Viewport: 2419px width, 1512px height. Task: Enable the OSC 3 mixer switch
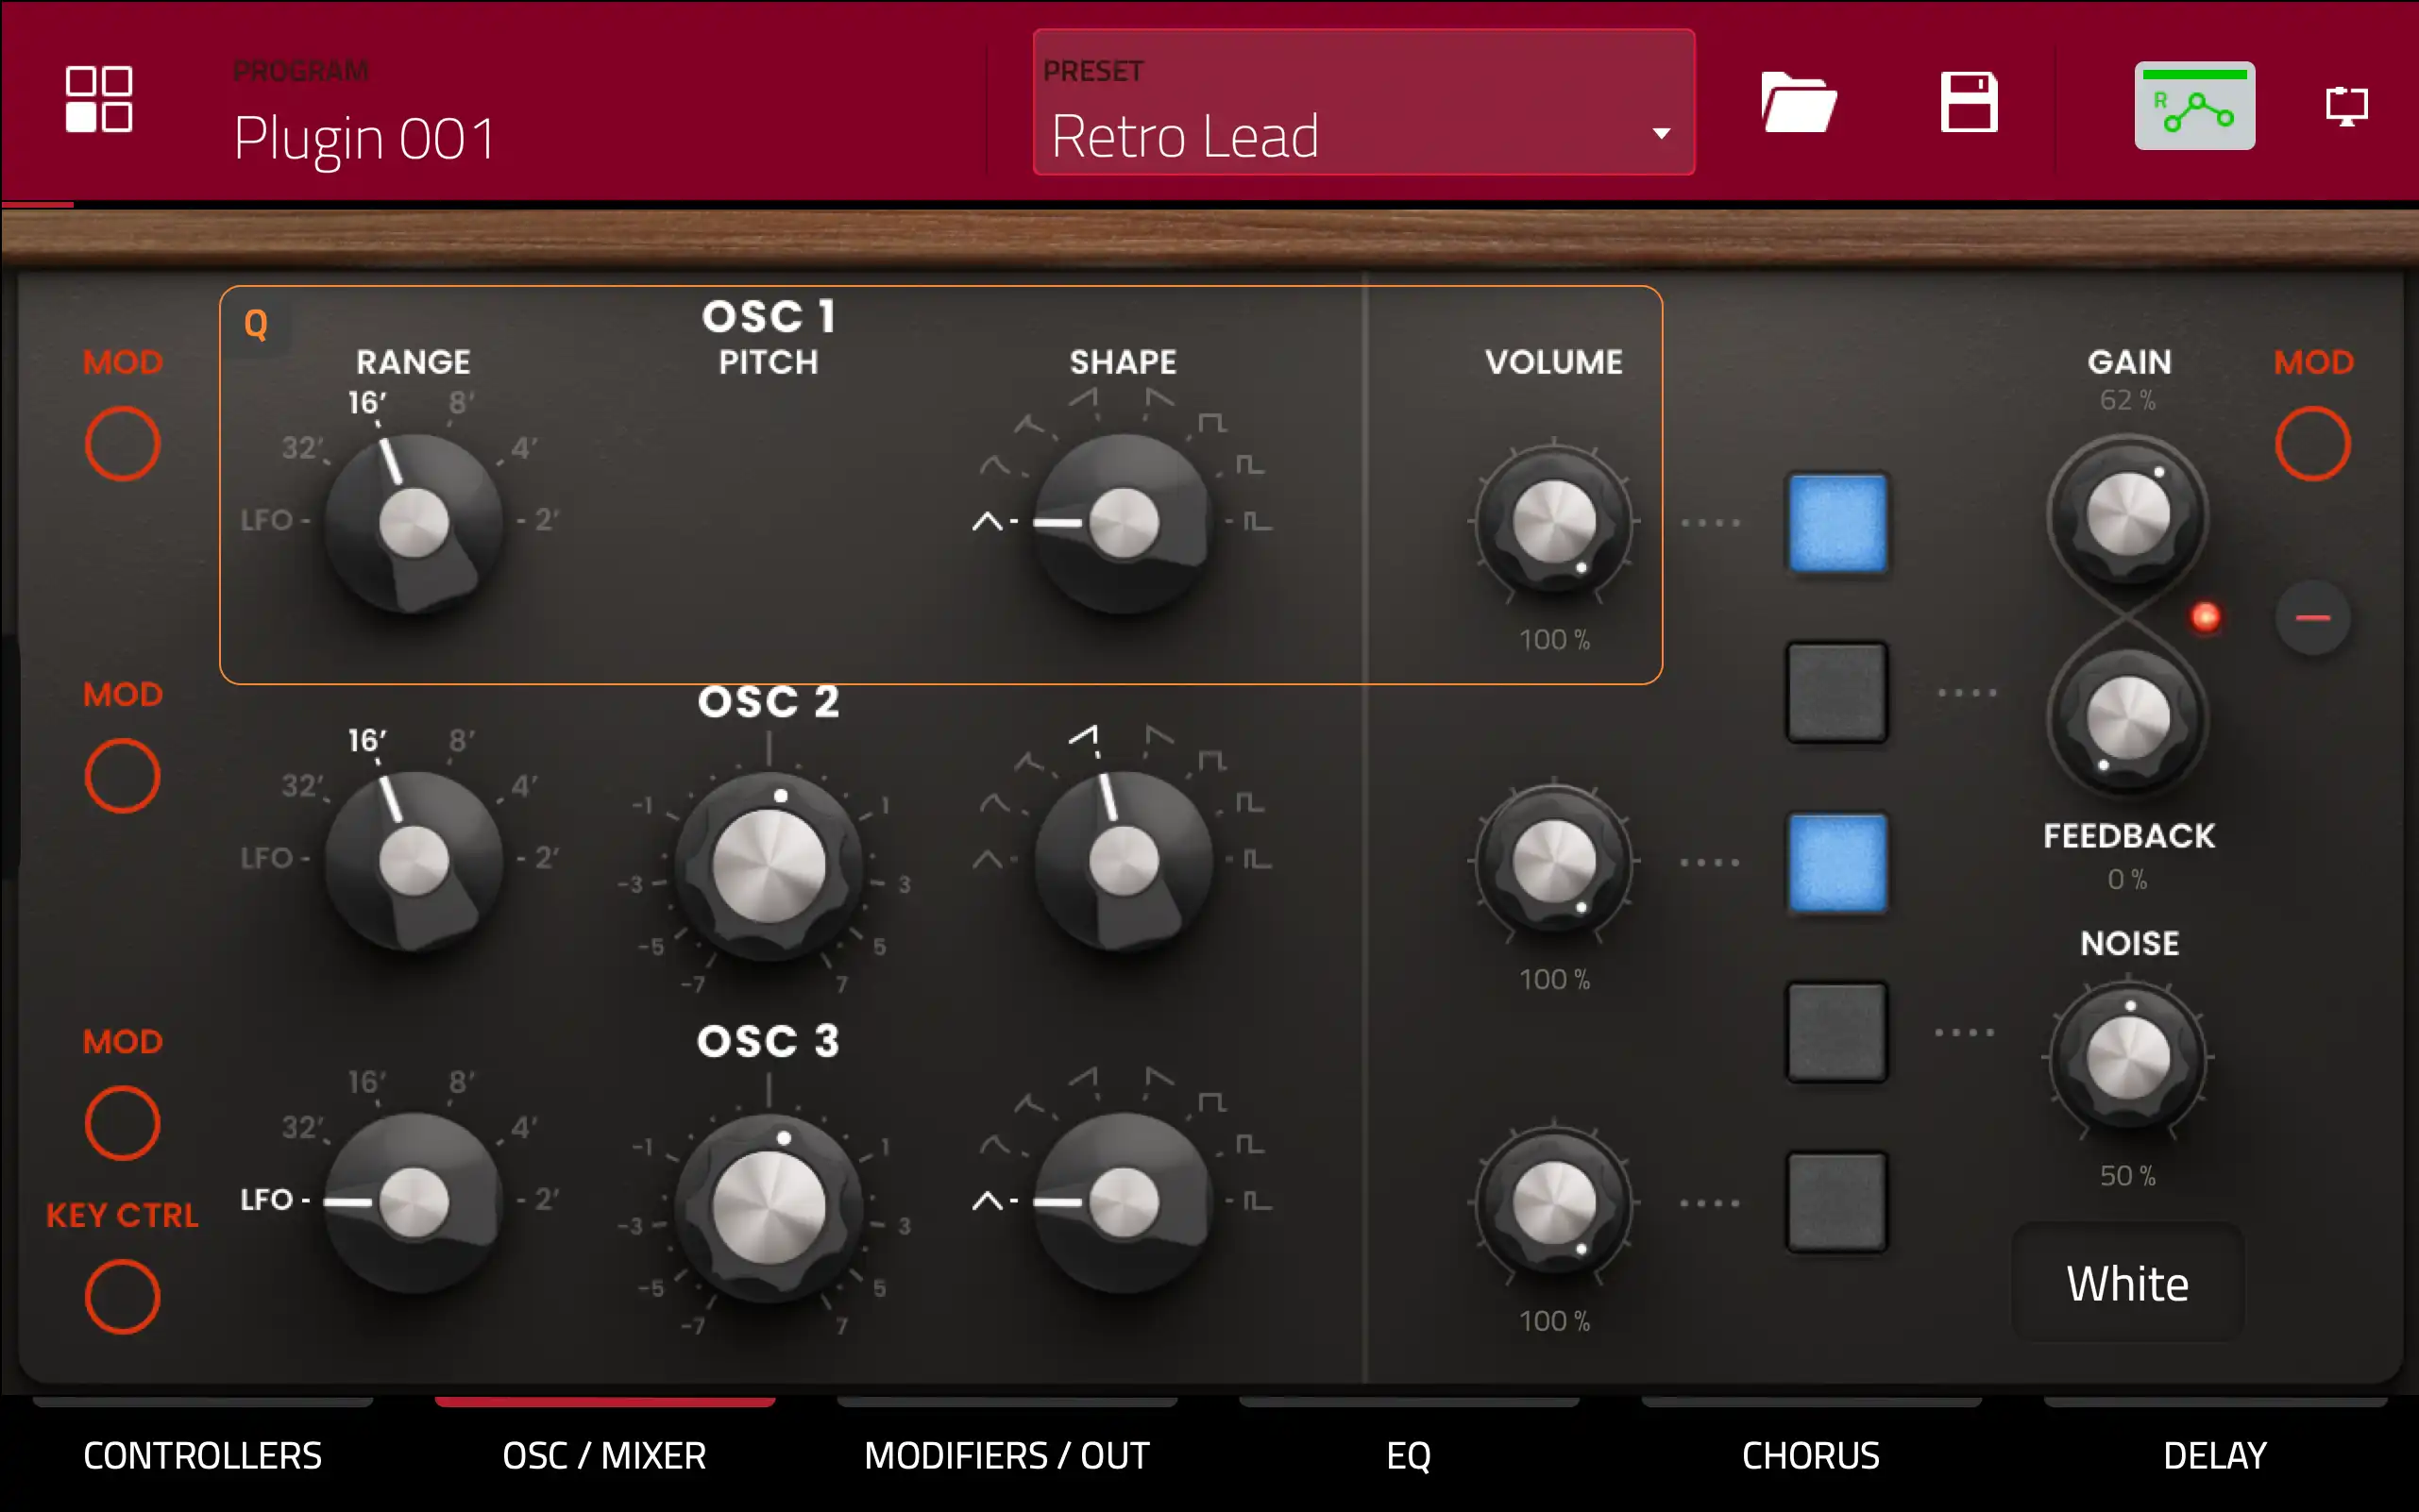pyautogui.click(x=1836, y=1202)
